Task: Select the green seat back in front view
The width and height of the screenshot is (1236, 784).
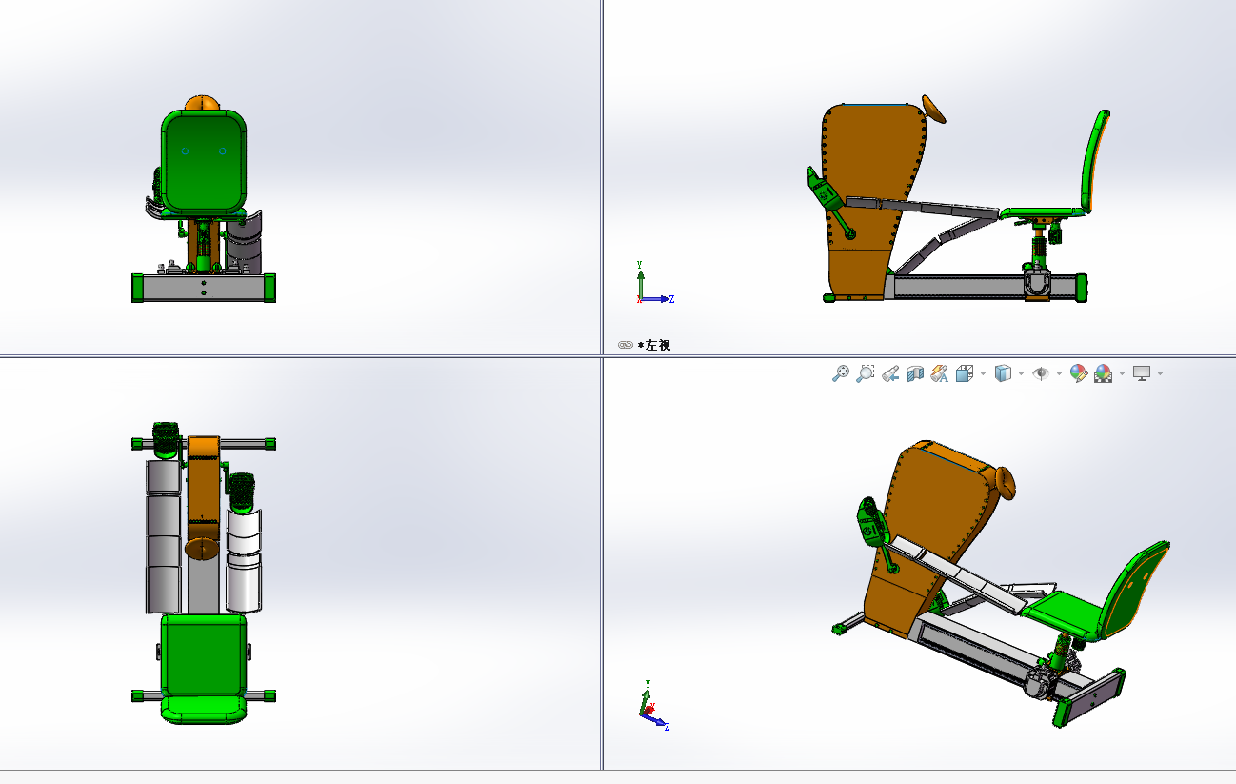Action: click(x=204, y=161)
